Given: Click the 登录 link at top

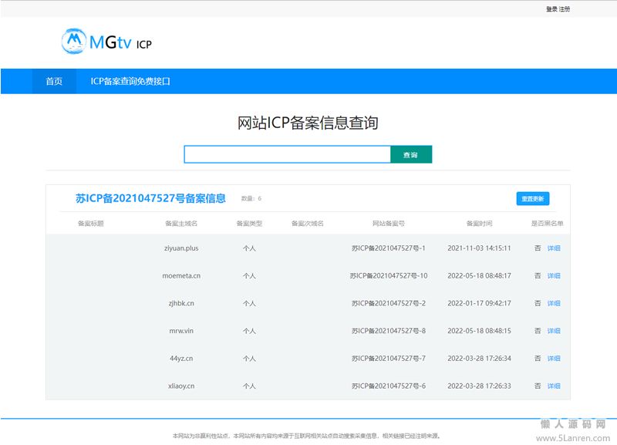Looking at the screenshot, I should (551, 9).
